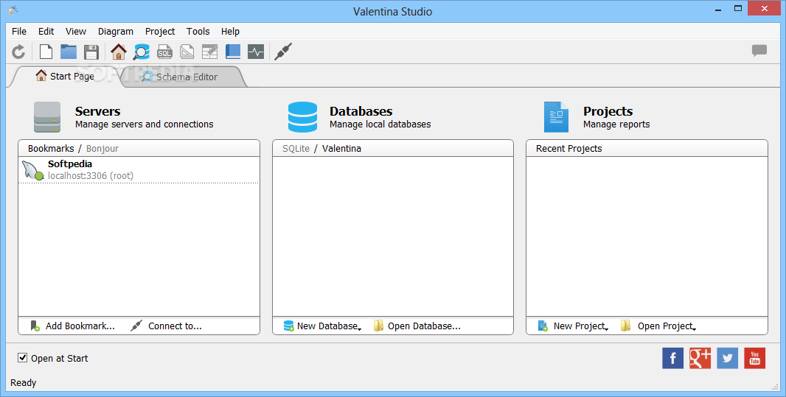
Task: Open the Google Plus icon
Action: point(700,358)
